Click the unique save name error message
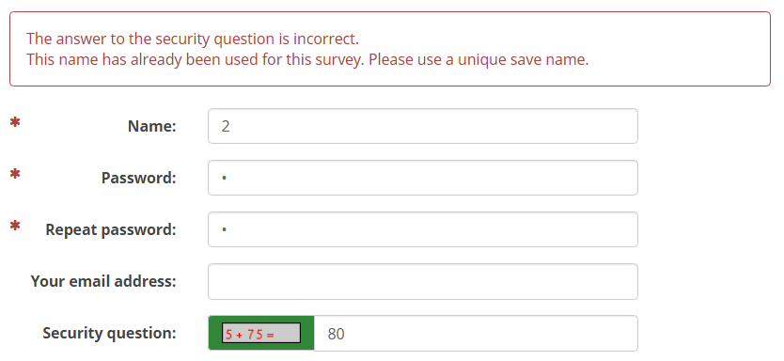The image size is (784, 361). (307, 59)
